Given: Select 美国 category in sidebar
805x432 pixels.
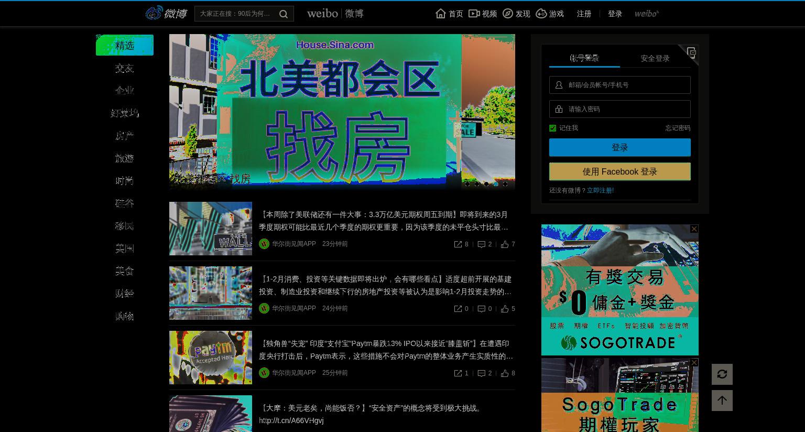Looking at the screenshot, I should click(125, 249).
